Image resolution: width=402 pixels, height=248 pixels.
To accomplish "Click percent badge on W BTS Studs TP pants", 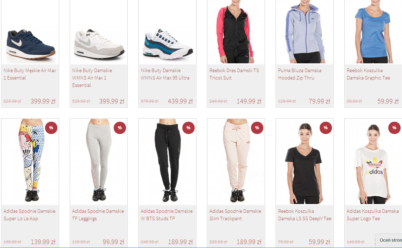I will [188, 128].
